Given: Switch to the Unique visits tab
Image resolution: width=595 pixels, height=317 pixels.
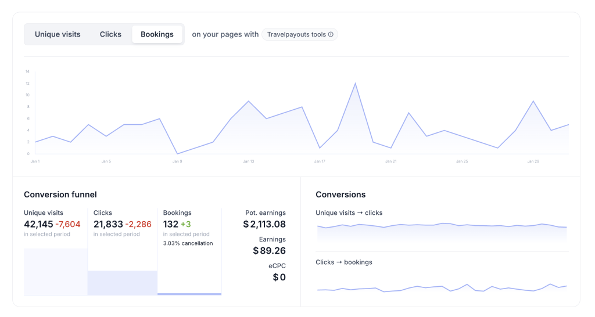Looking at the screenshot, I should click(x=58, y=34).
